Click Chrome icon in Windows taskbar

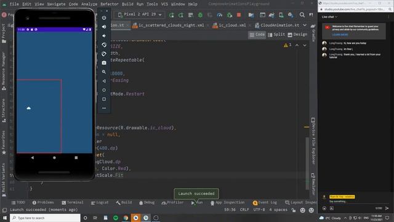coord(126,218)
